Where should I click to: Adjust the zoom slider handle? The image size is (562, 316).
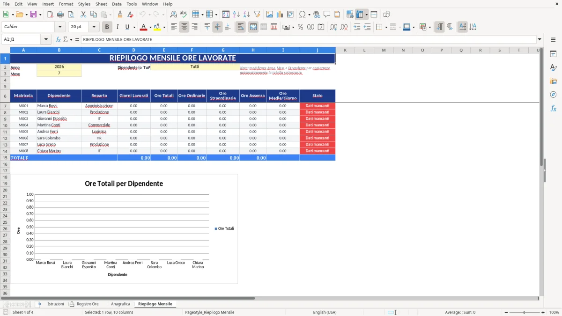[524, 312]
